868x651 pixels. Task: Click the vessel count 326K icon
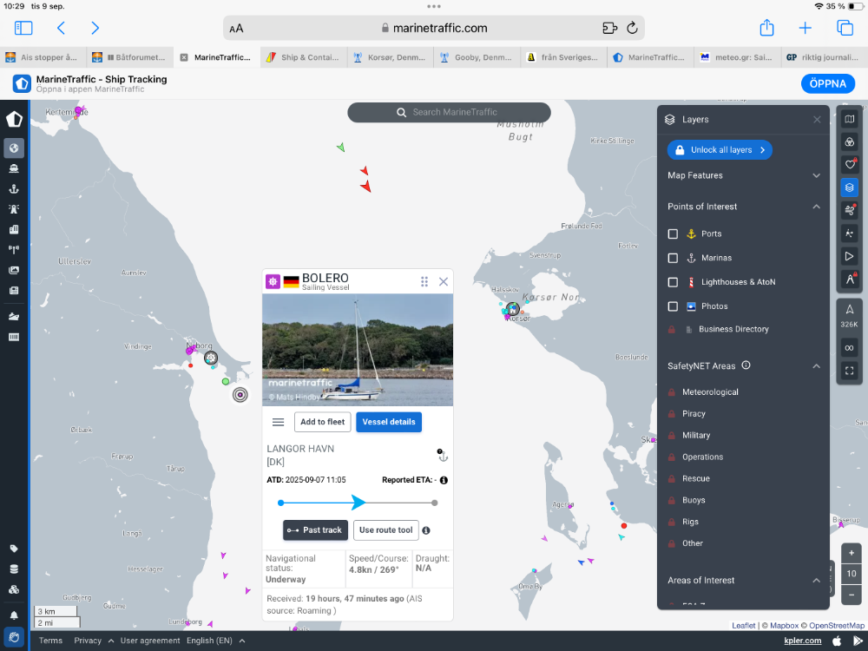pos(849,316)
